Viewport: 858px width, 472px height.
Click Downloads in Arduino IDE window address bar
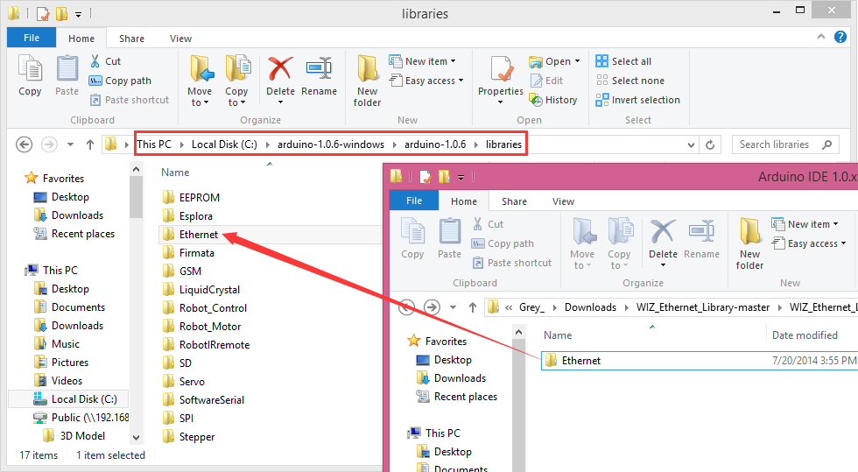click(590, 307)
